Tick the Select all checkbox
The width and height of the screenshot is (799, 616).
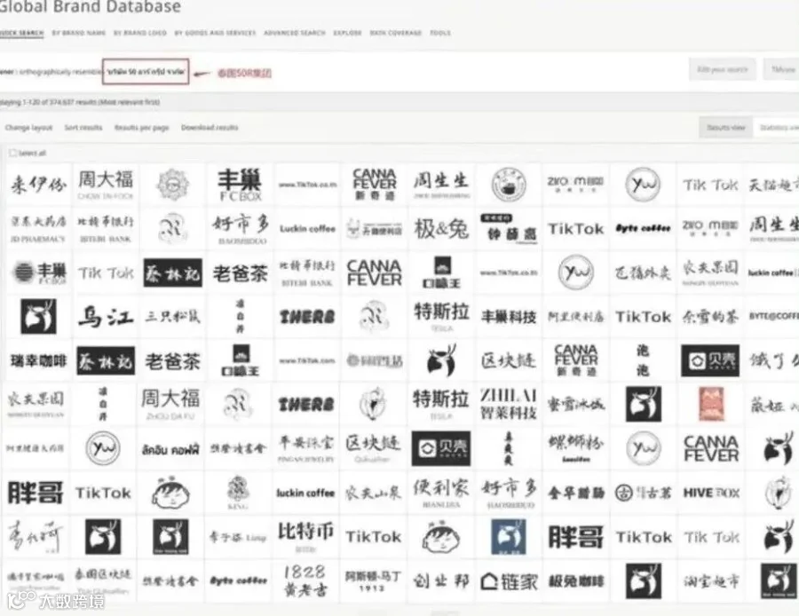tap(12, 153)
